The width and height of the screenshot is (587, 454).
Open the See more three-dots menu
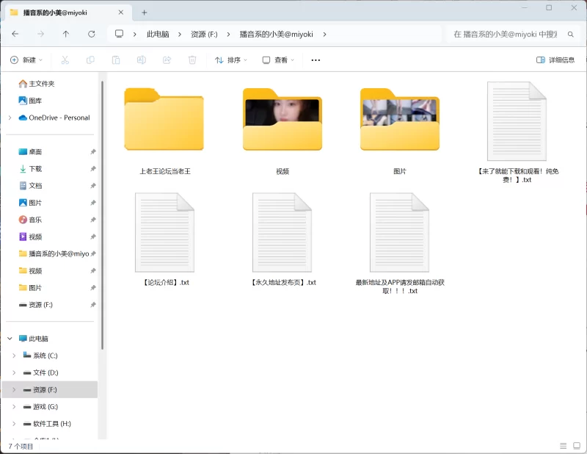click(x=316, y=60)
